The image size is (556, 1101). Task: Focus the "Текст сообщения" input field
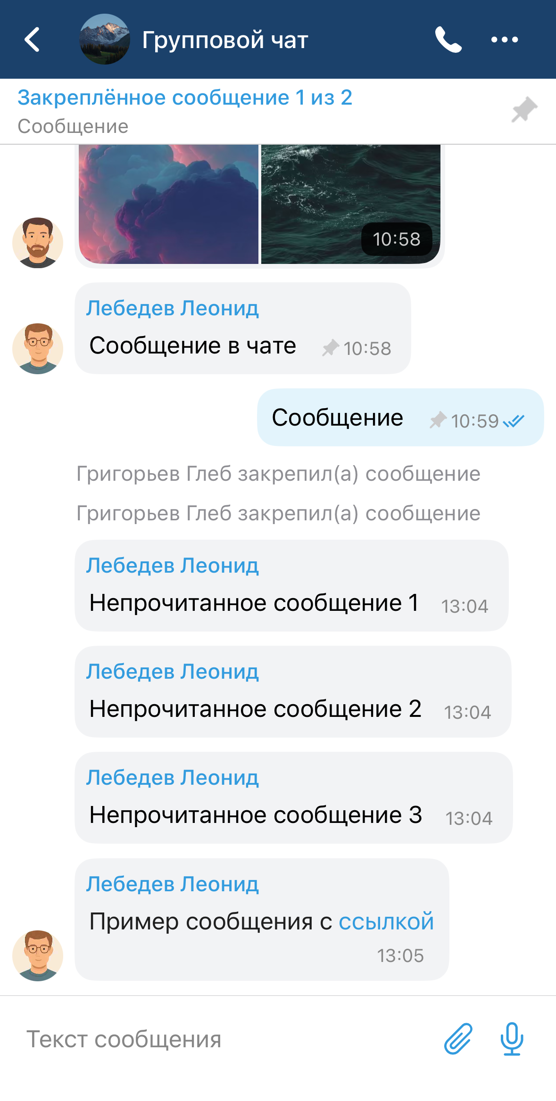tap(226, 1039)
